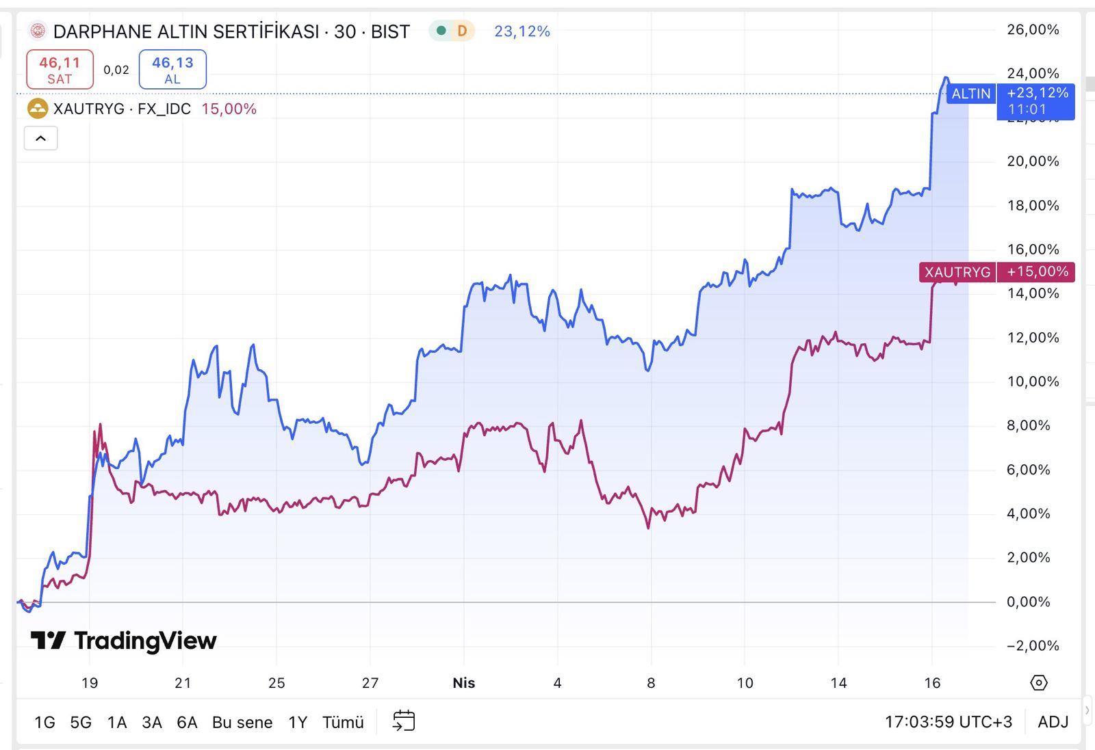Image resolution: width=1095 pixels, height=750 pixels.
Task: Toggle ADJ adjusted data mode
Action: point(1053,722)
